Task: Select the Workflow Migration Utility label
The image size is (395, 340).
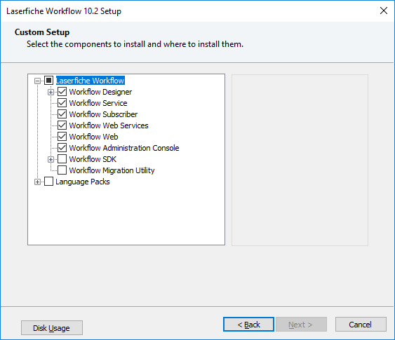Action: tap(112, 170)
